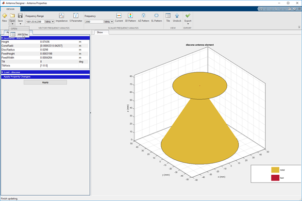Click the metal legend color swatch

(x=275, y=170)
